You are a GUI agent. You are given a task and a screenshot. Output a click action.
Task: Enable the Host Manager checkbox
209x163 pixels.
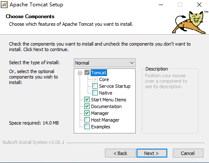click(x=87, y=120)
